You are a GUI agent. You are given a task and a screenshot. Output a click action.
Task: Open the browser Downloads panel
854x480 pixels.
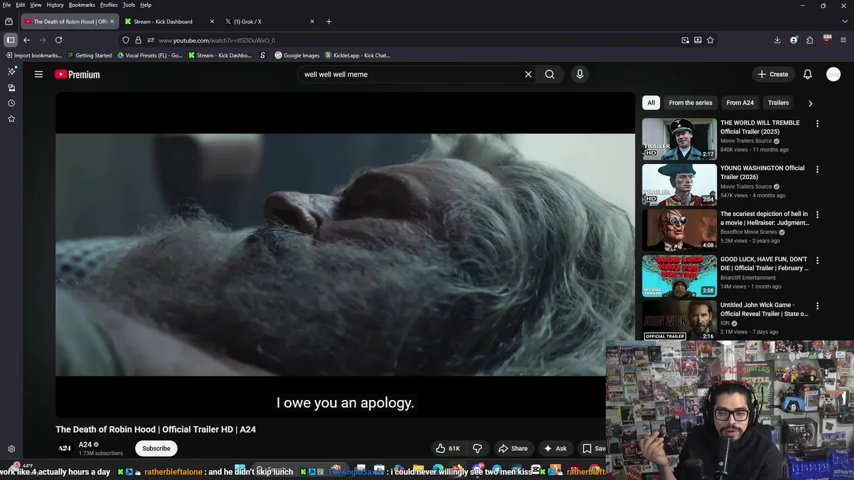pos(777,40)
